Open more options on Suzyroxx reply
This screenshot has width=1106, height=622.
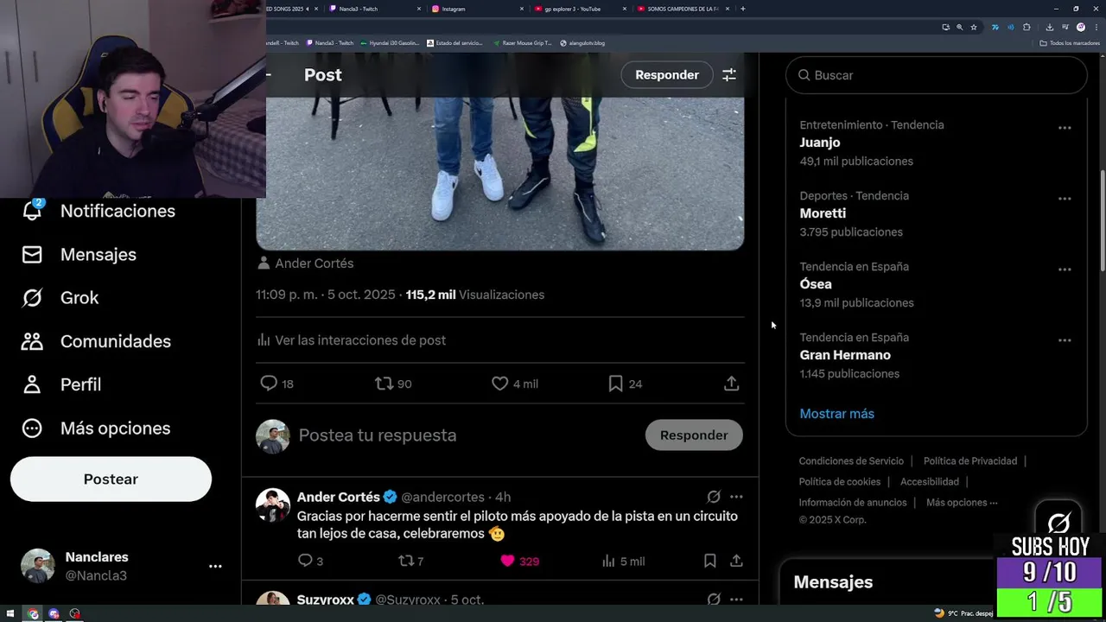click(736, 599)
